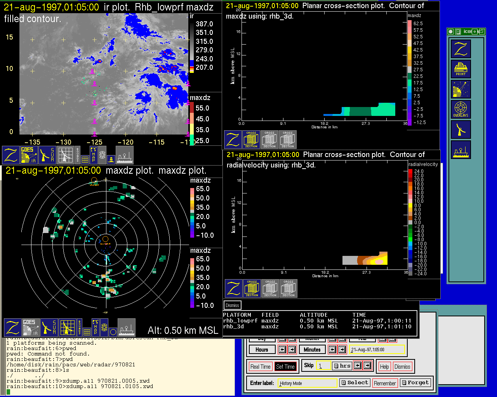
Task: Select the GOES IR icon in the ir plot toolbar
Action: tap(29, 155)
